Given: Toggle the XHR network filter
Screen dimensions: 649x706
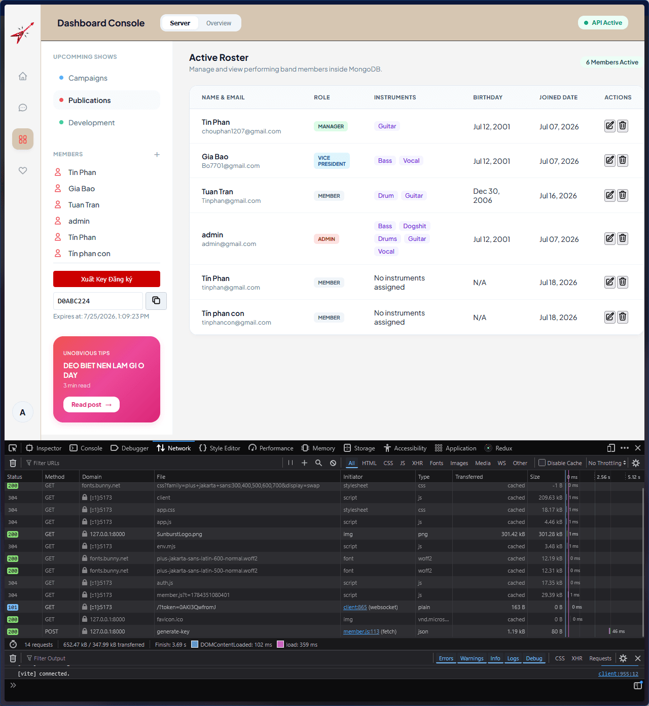Looking at the screenshot, I should click(417, 463).
